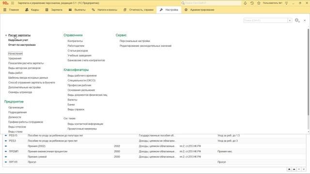Open Удержания link
The width and height of the screenshot is (310, 174).
point(15,58)
